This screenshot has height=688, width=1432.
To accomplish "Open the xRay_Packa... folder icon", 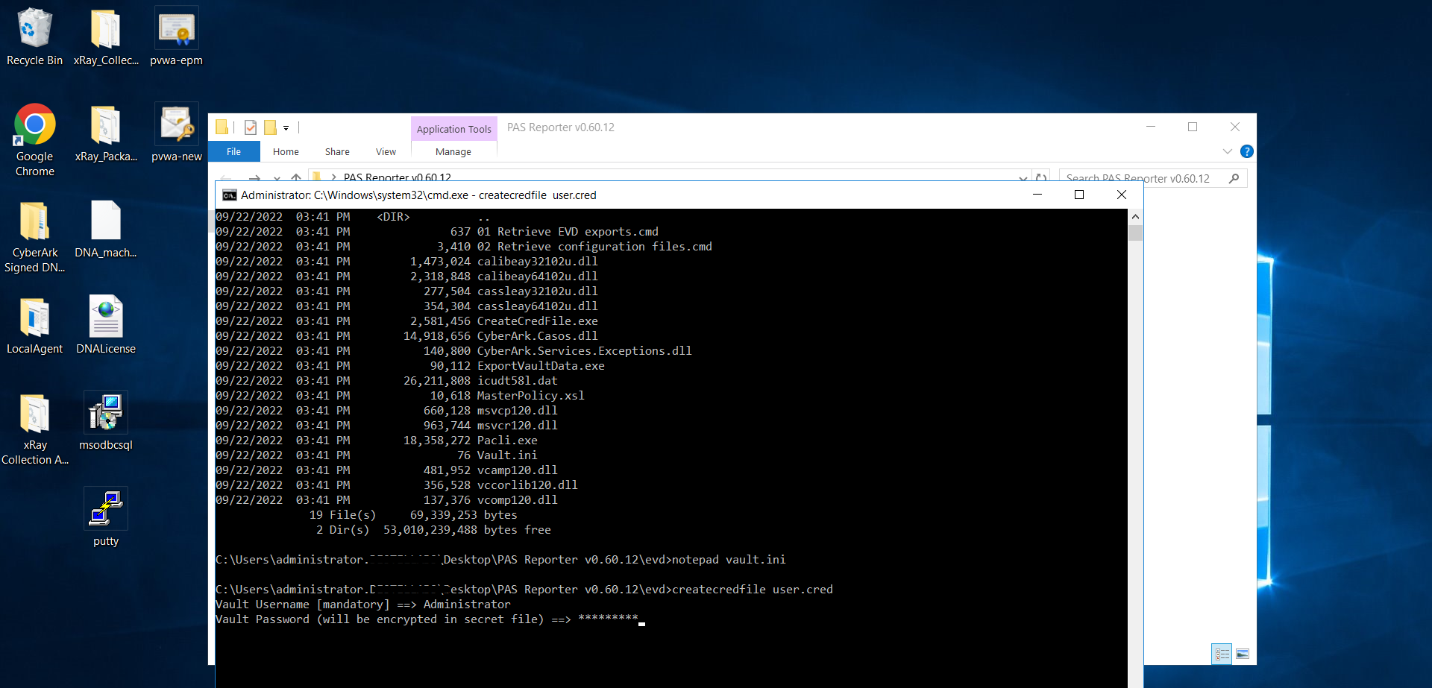I will click(106, 134).
